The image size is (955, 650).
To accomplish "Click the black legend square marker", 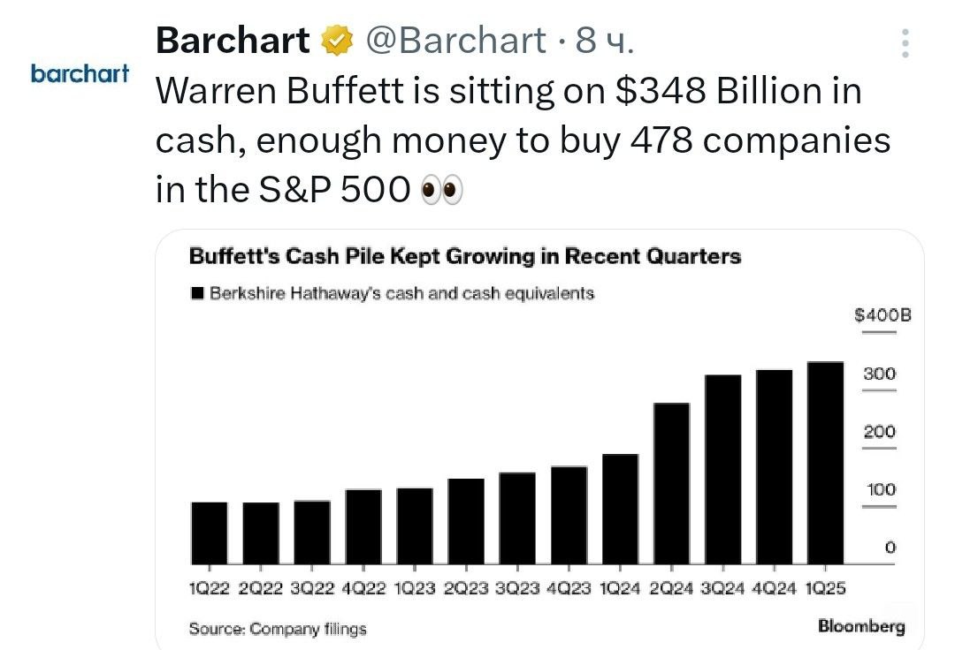I will click(196, 293).
